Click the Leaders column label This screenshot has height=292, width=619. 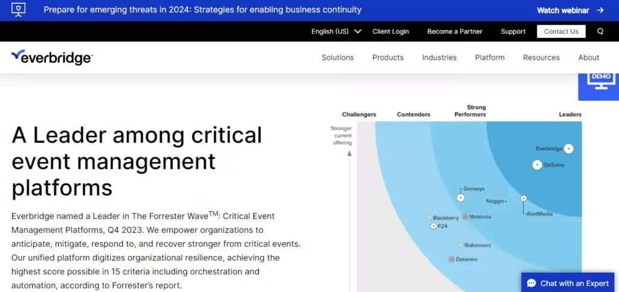[x=570, y=115]
